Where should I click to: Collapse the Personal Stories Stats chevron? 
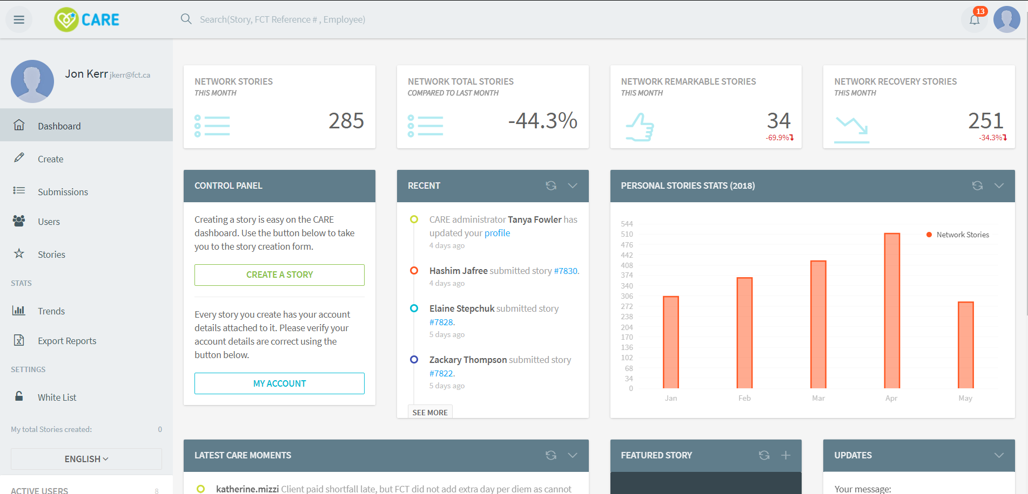[999, 186]
